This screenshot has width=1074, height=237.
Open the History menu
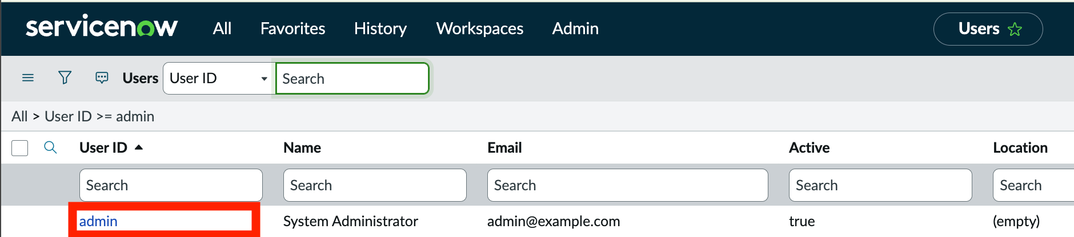[x=380, y=28]
